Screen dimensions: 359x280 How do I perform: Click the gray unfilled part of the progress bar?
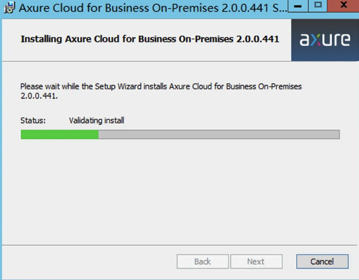(x=219, y=134)
